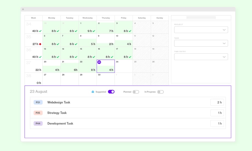Click the week 35 total of 27 h
The width and height of the screenshot is (252, 151).
click(35, 44)
